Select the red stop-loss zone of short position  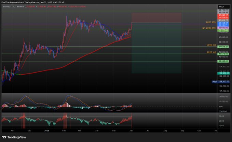click(156, 18)
